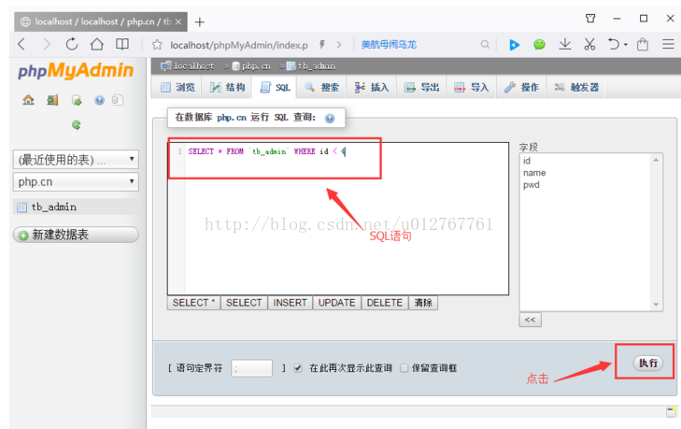Open the green WeChat chat icon

pos(539,44)
